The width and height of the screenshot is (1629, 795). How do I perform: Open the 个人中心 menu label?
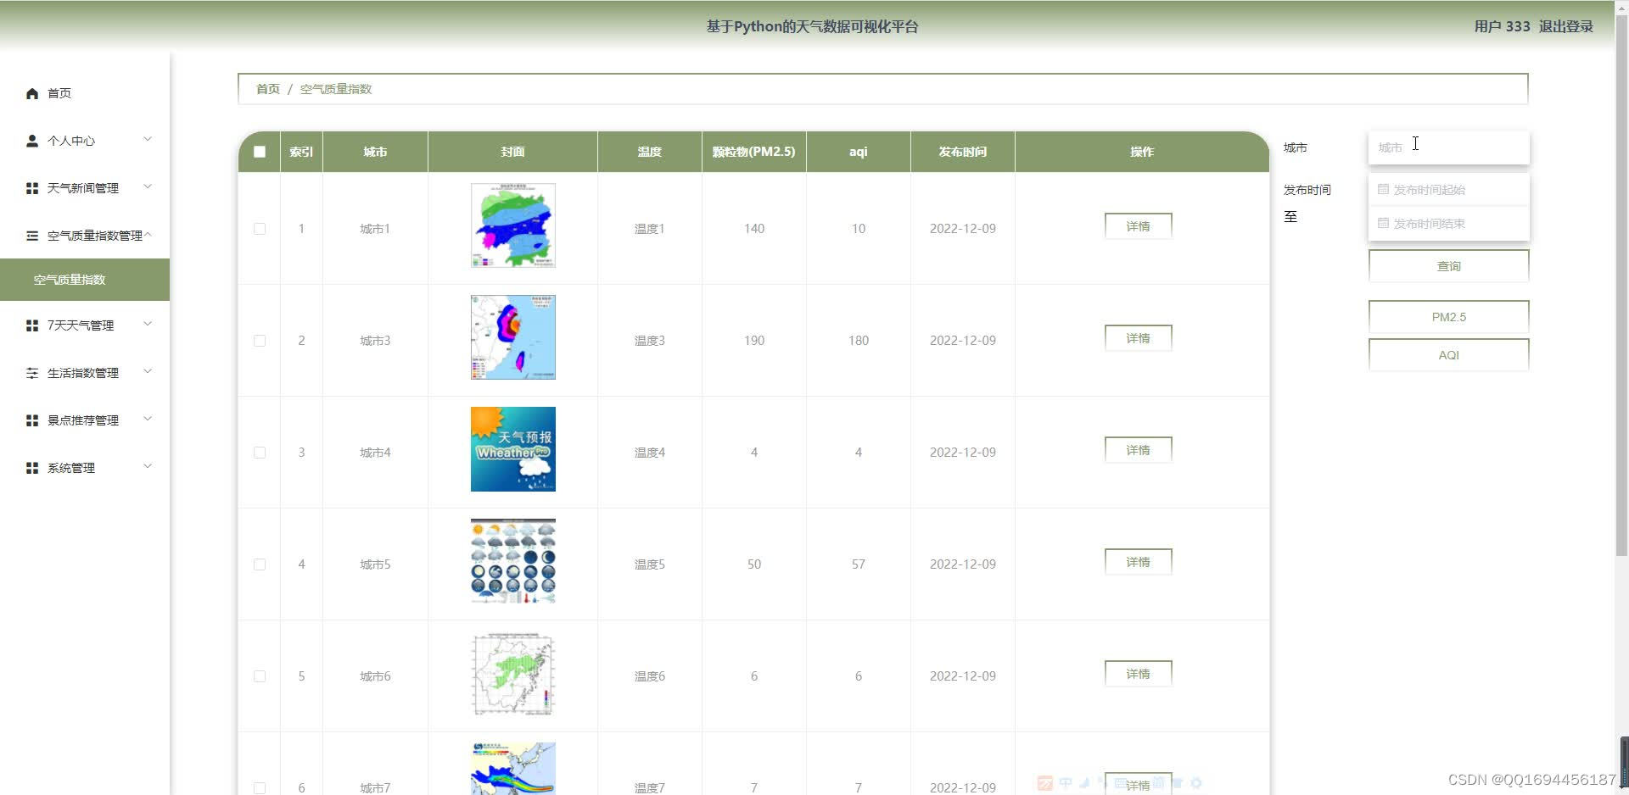[x=71, y=141]
